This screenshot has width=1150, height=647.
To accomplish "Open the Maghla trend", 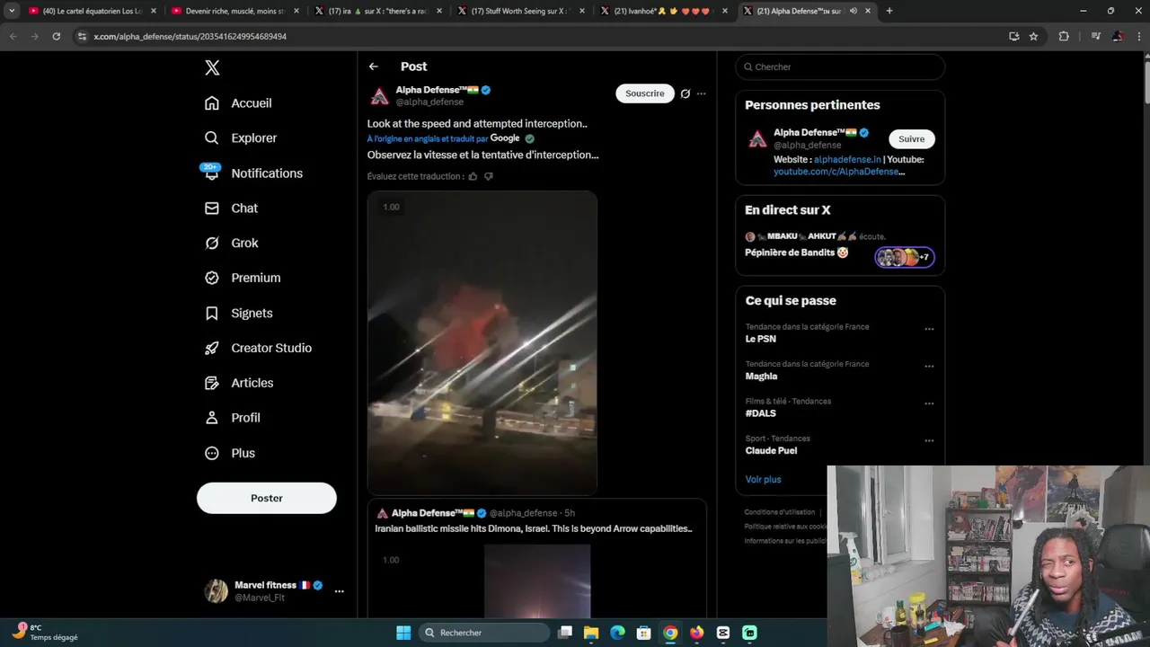I will tap(762, 377).
